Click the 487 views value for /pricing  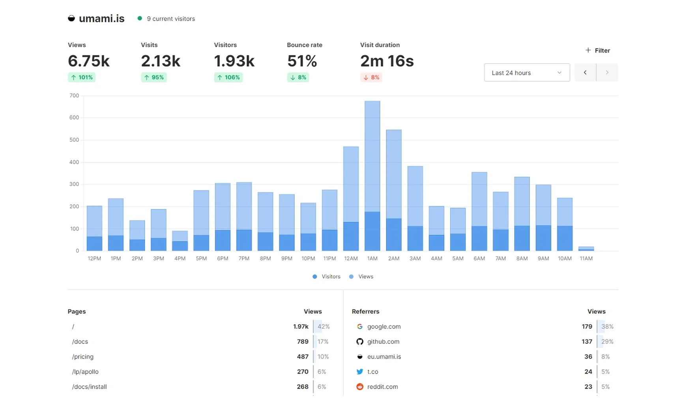click(303, 357)
